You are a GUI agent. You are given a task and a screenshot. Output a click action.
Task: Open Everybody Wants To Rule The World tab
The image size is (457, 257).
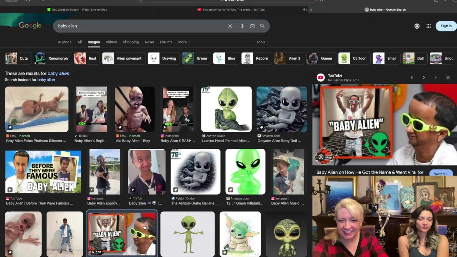click(x=233, y=10)
